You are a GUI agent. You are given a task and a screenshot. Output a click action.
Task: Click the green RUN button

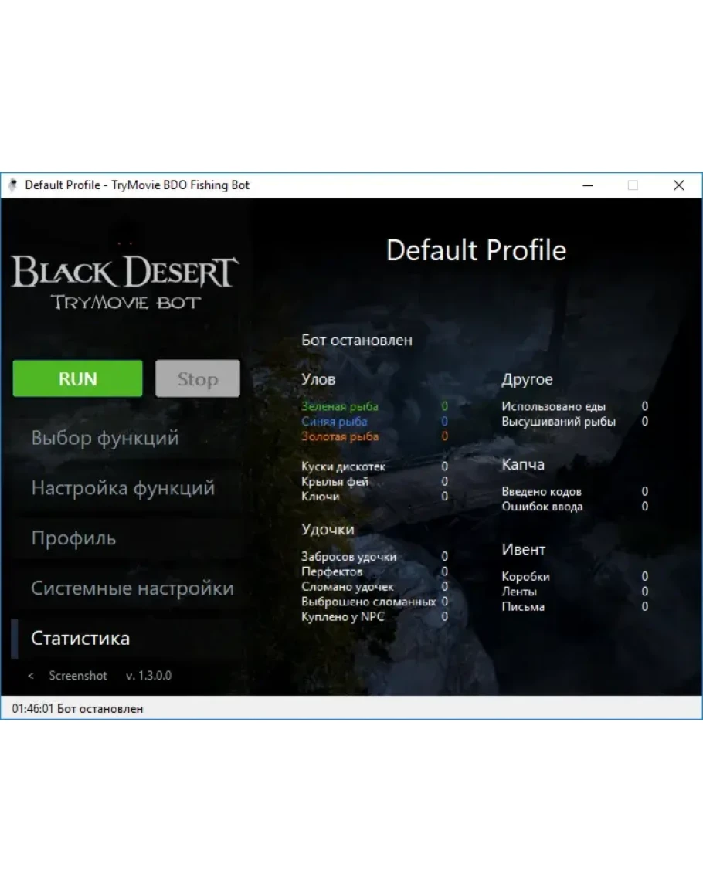tap(77, 378)
